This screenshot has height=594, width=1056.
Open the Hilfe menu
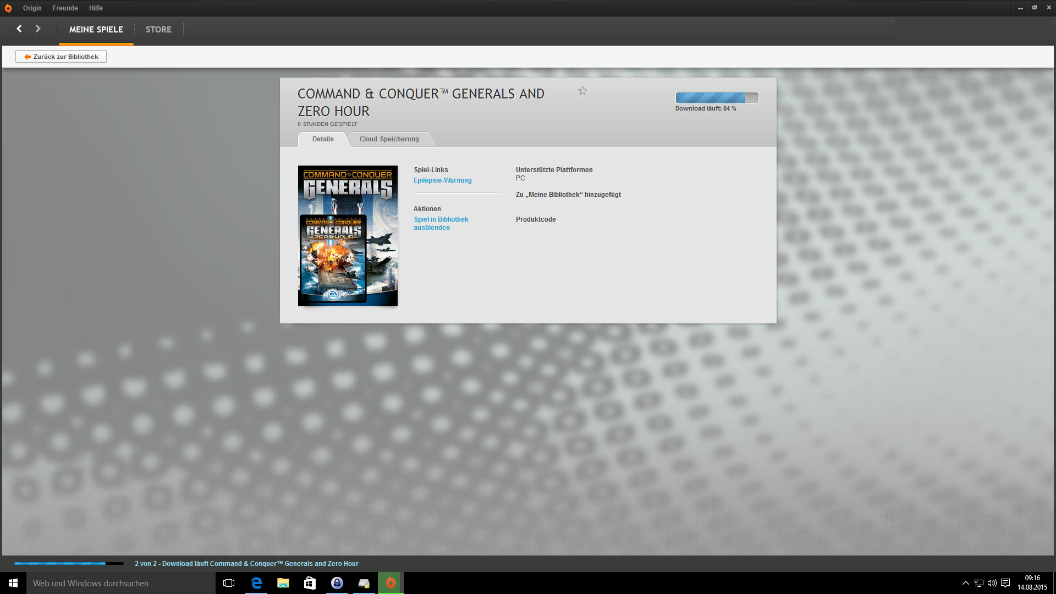point(96,8)
